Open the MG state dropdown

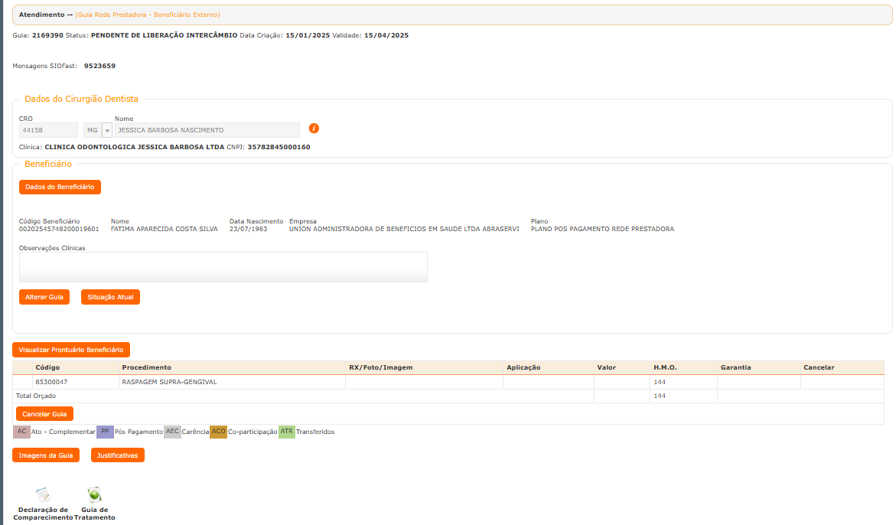107,130
